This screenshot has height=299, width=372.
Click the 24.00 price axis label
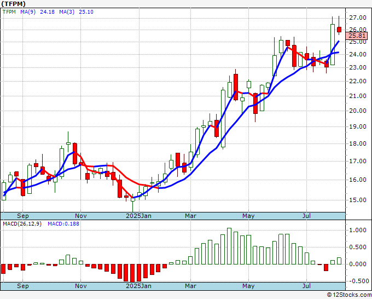point(358,54)
